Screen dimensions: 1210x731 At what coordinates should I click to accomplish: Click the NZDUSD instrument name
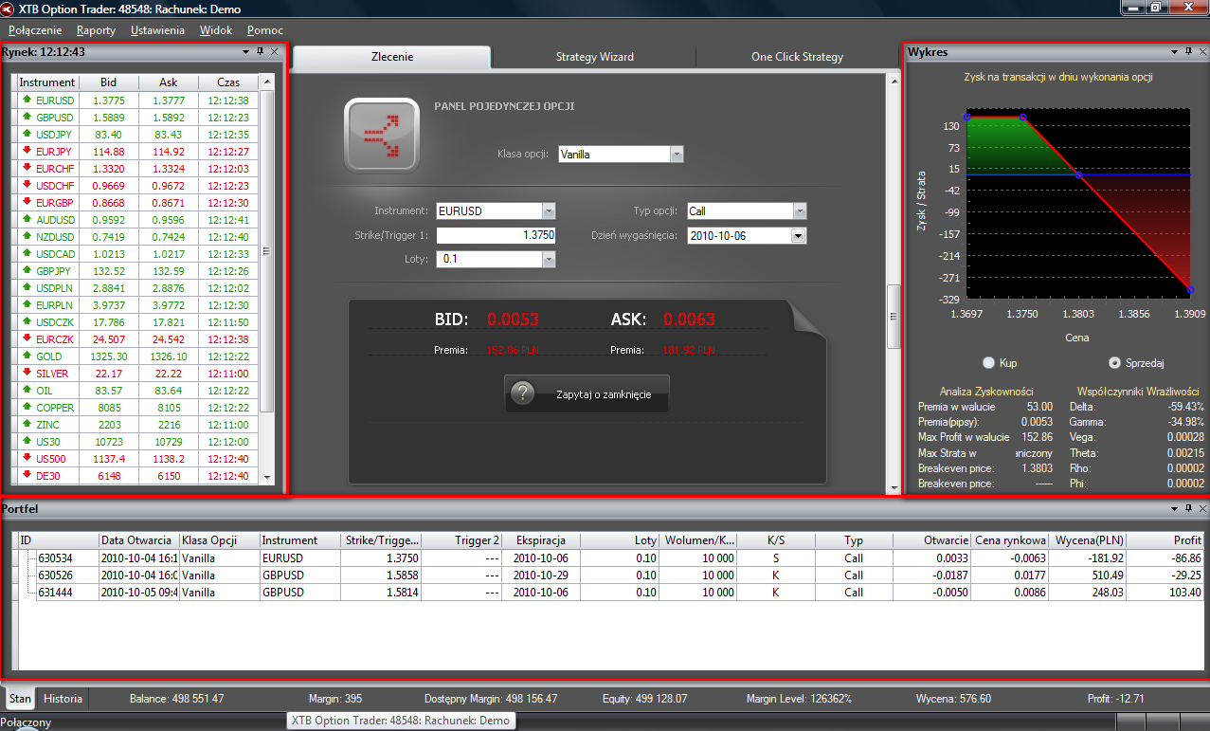pyautogui.click(x=54, y=236)
